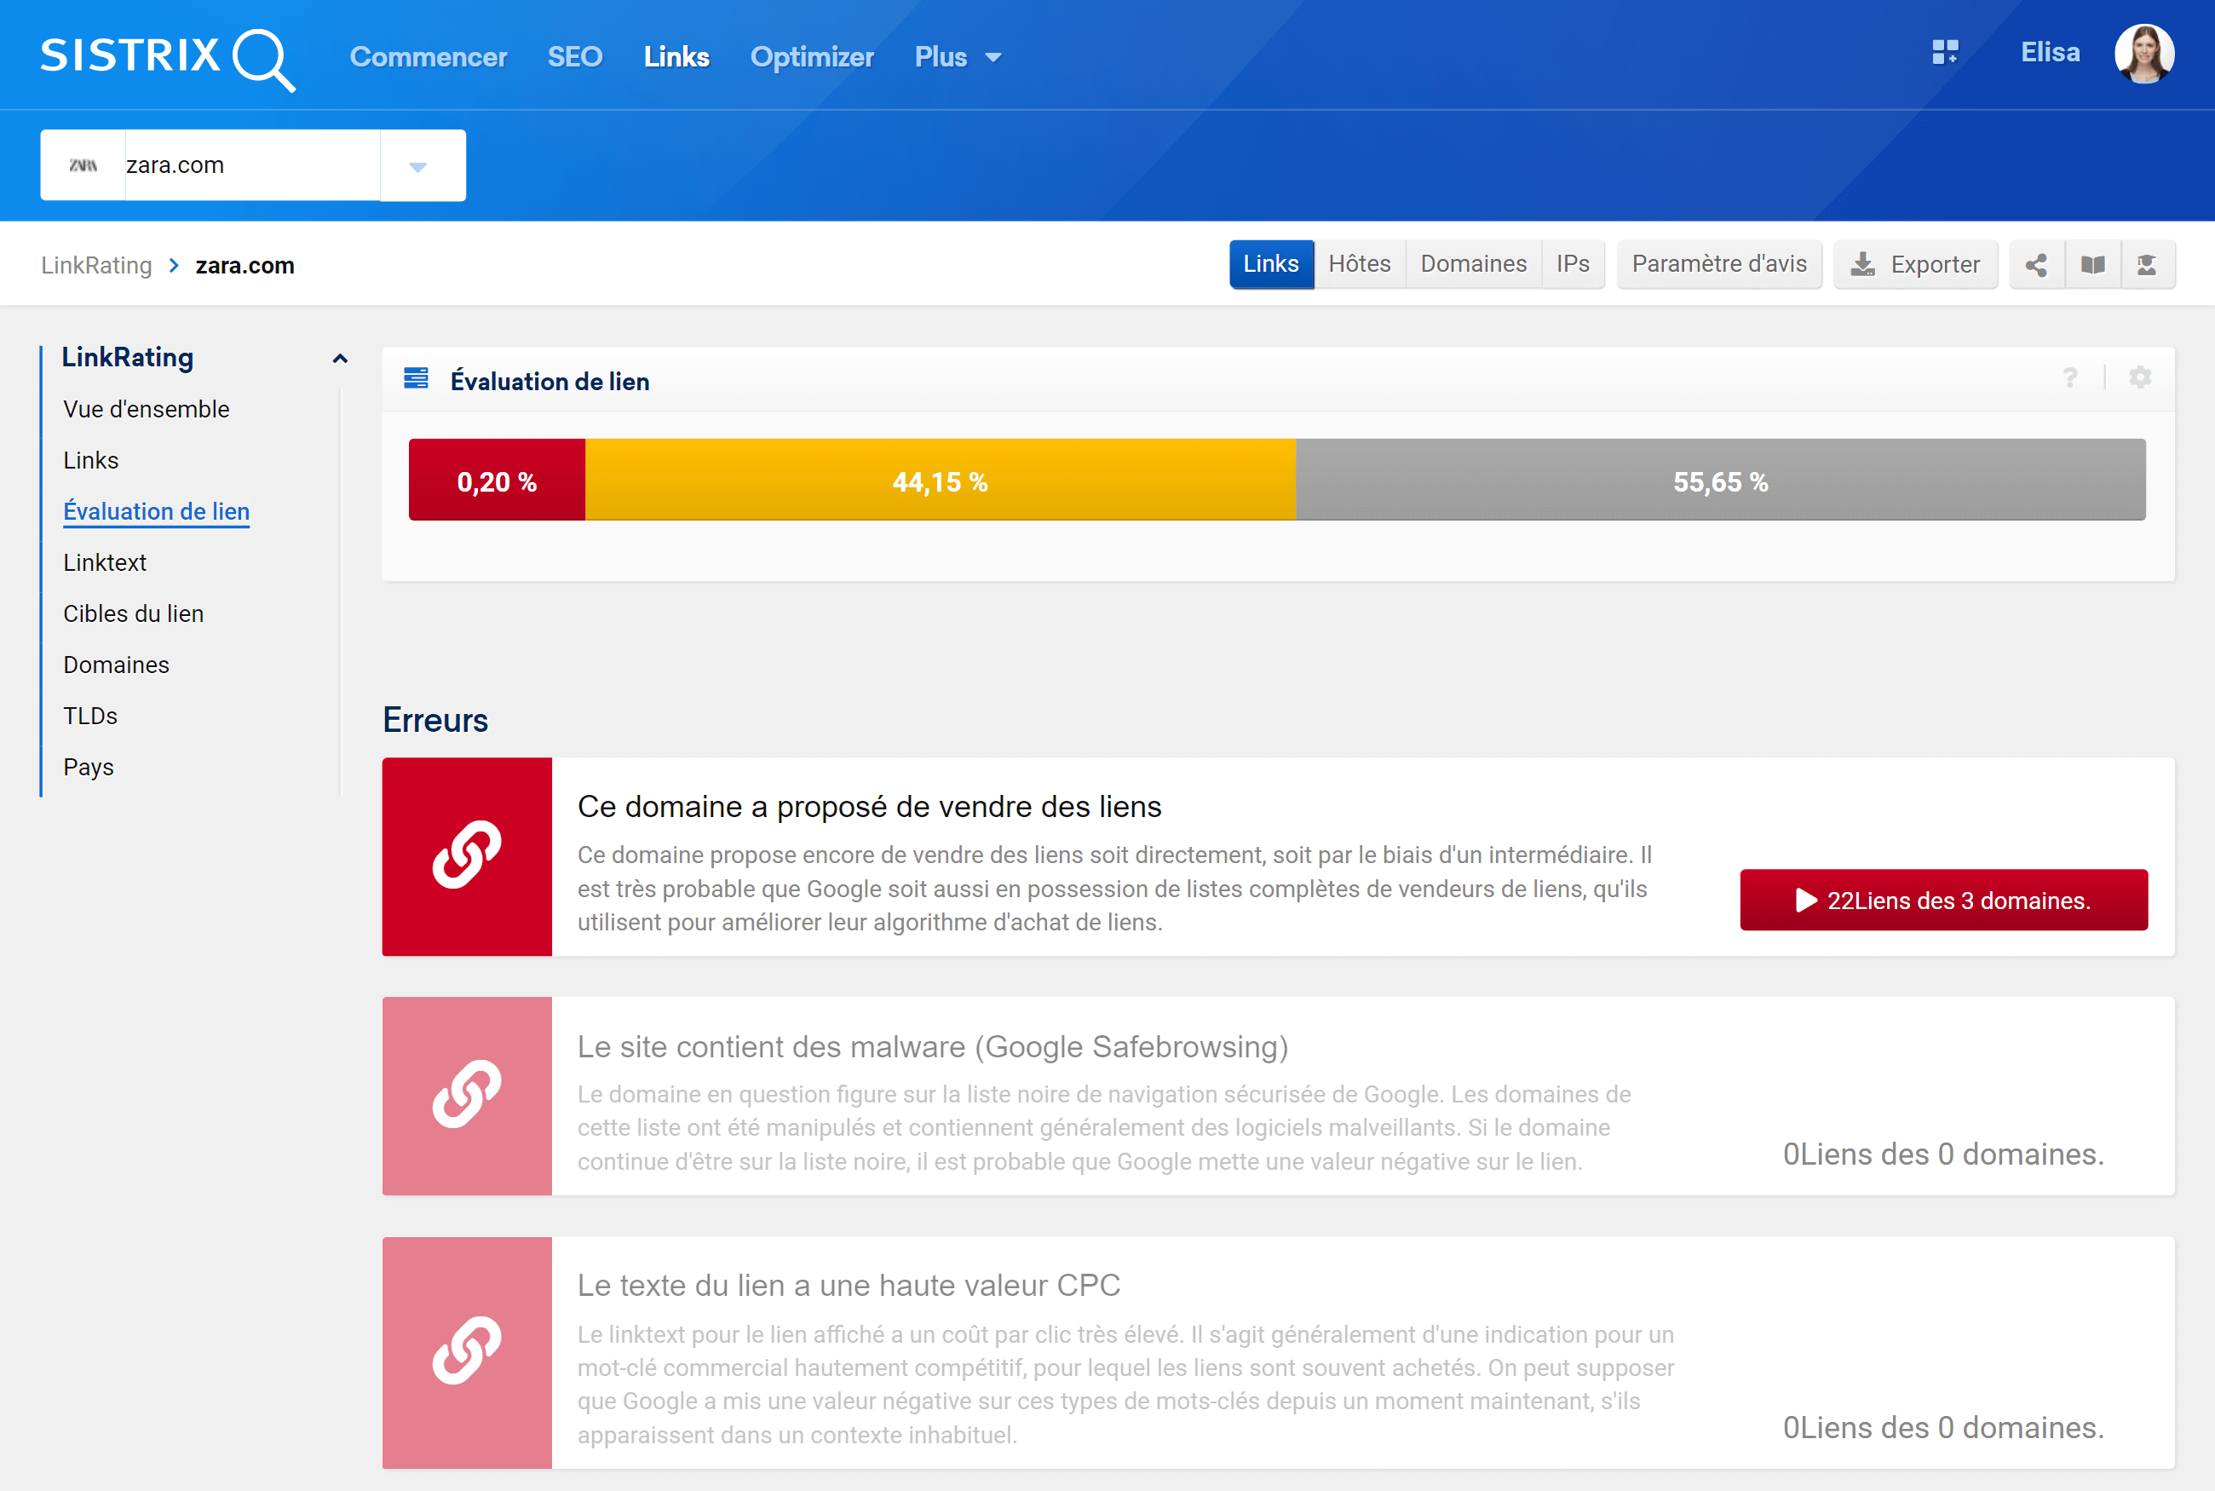The image size is (2215, 1491).
Task: Open TLDs in sidebar
Action: pos(90,716)
